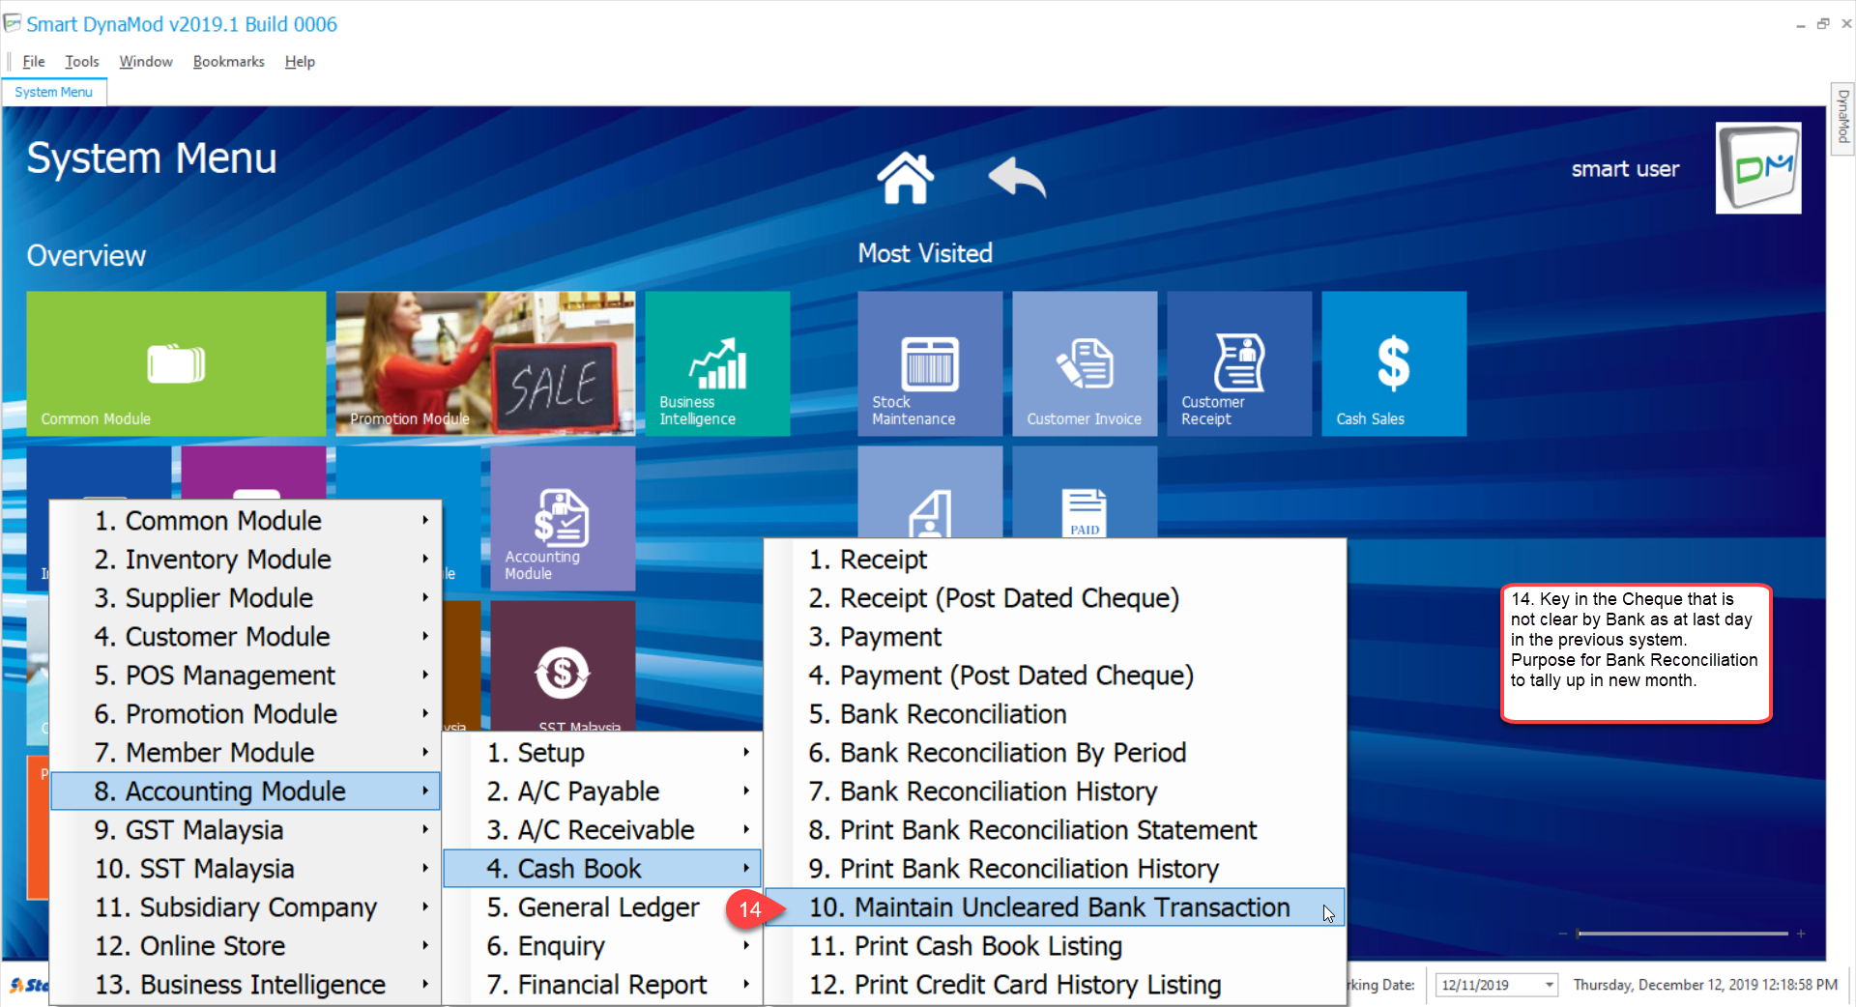
Task: Select 7. Financial Report submenu entry
Action: point(602,984)
